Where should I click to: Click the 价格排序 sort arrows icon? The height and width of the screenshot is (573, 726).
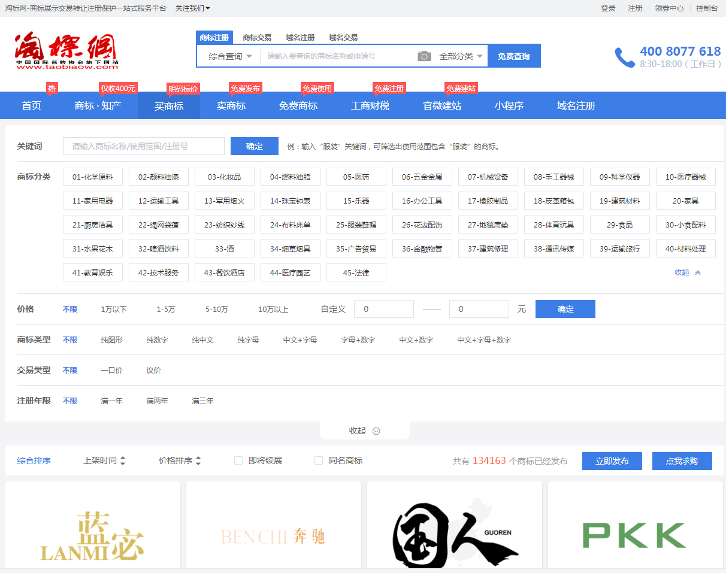point(198,461)
